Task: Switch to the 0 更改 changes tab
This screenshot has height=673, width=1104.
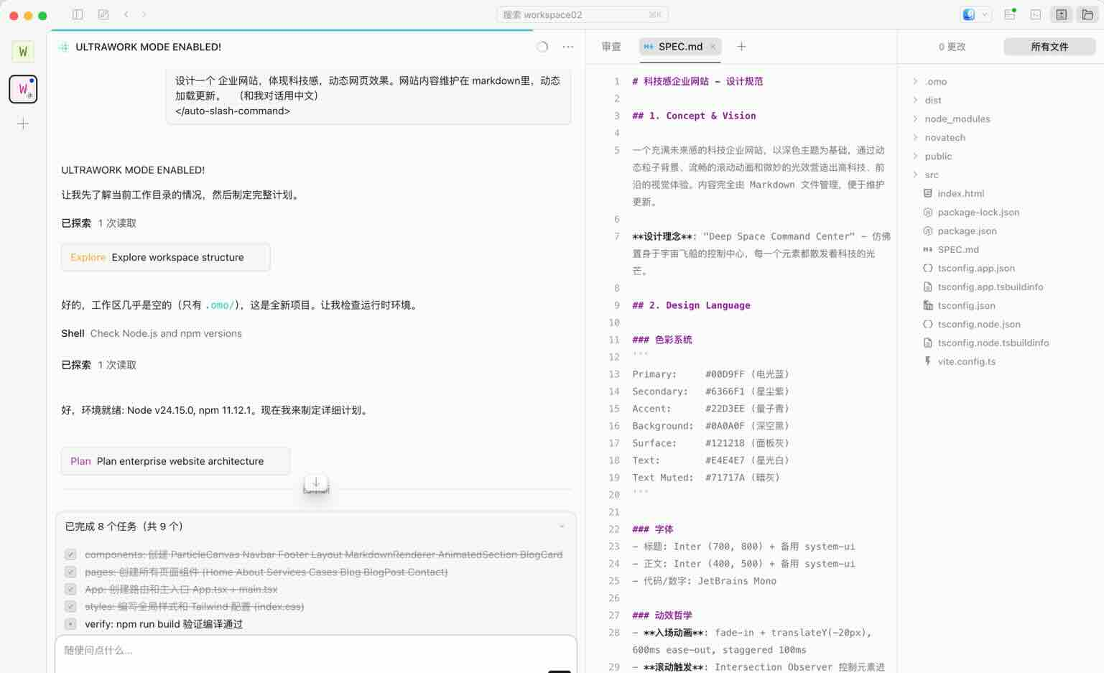Action: click(952, 47)
